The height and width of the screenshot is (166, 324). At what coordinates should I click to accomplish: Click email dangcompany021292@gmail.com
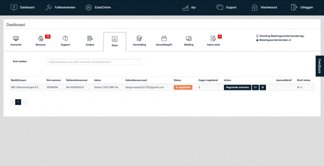pos(145,87)
